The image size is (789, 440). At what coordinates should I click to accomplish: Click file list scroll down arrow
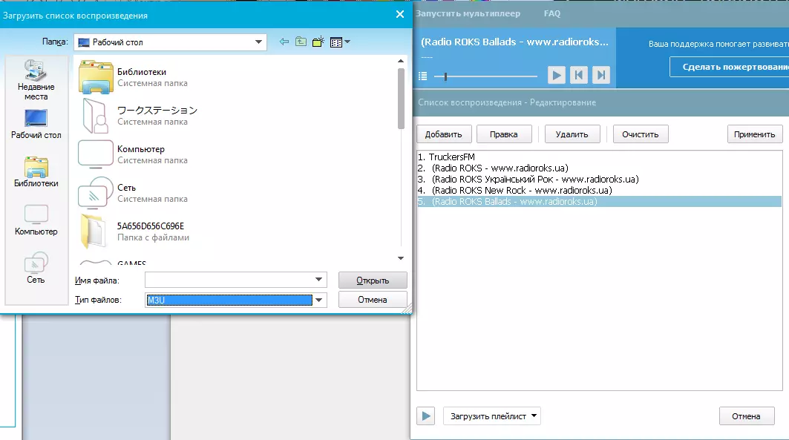[x=401, y=258]
